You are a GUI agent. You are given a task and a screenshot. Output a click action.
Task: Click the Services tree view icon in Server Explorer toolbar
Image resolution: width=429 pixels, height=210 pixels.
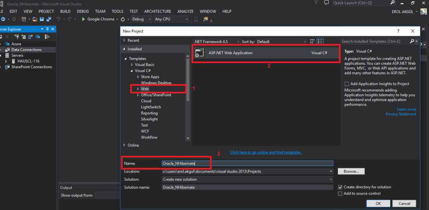[47, 36]
